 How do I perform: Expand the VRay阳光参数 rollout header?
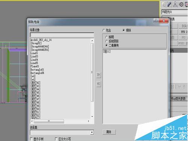pos(179,99)
